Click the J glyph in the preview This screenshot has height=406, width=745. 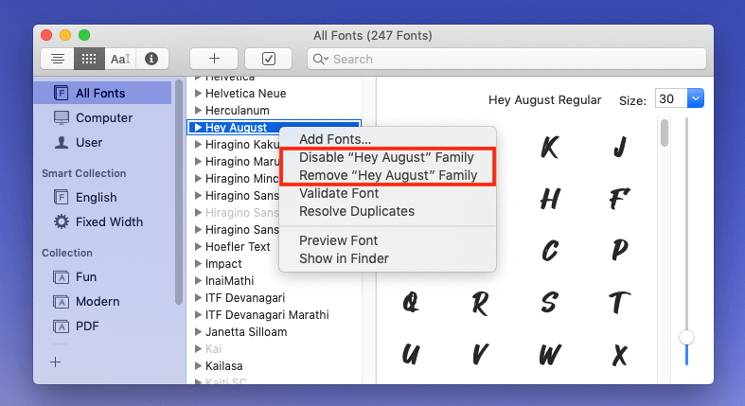[619, 147]
